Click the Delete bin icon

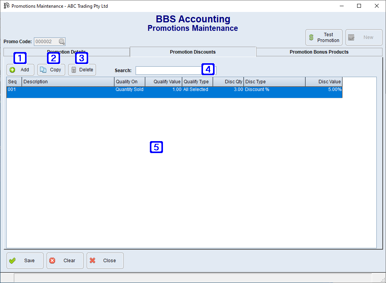tap(74, 70)
